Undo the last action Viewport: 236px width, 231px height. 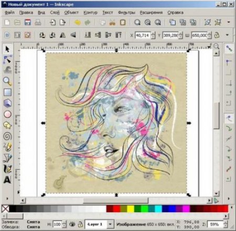tap(77, 23)
